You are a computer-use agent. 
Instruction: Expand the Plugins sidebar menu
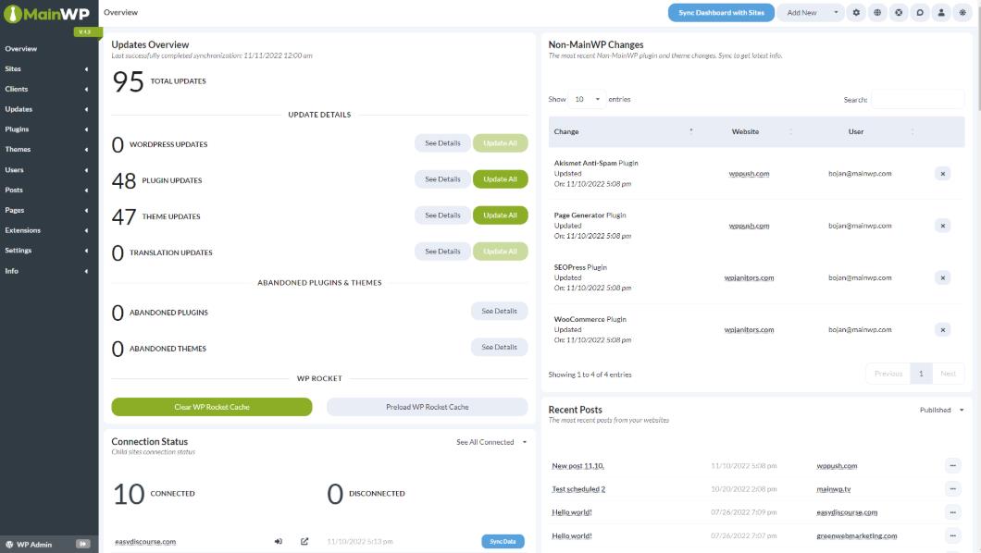48,129
